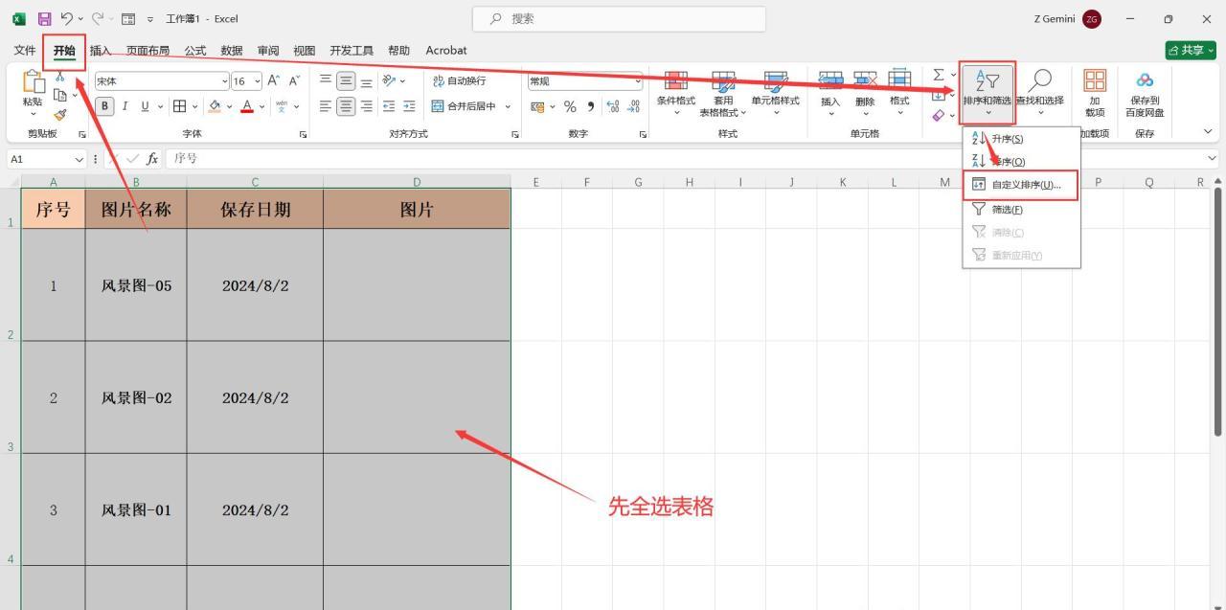
Task: Choose Sort Ascending (升序) menu item
Action: pyautogui.click(x=1021, y=139)
